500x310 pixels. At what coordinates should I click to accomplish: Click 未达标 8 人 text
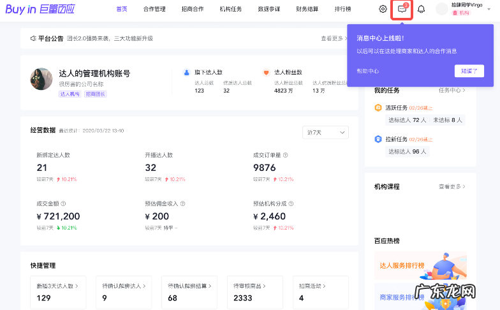[448, 120]
